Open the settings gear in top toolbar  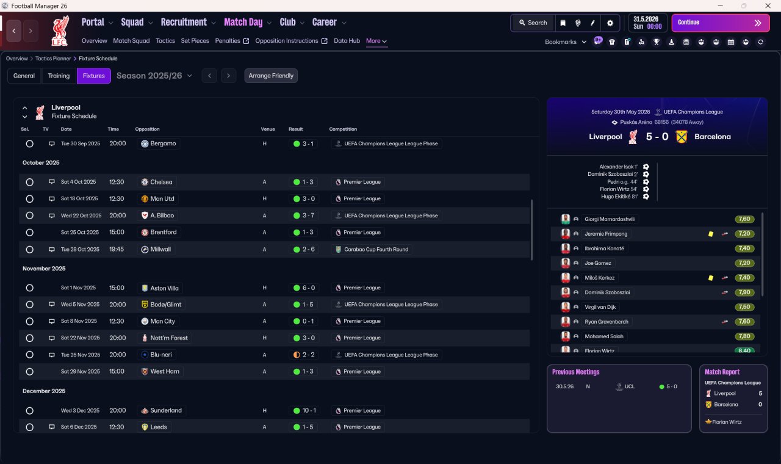tap(610, 23)
